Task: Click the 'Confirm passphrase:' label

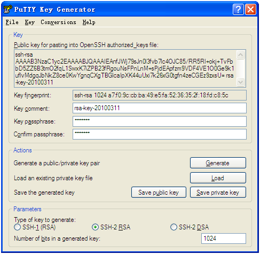Action: (x=39, y=134)
